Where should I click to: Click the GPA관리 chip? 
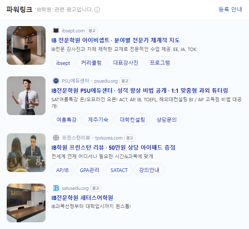(x=90, y=170)
